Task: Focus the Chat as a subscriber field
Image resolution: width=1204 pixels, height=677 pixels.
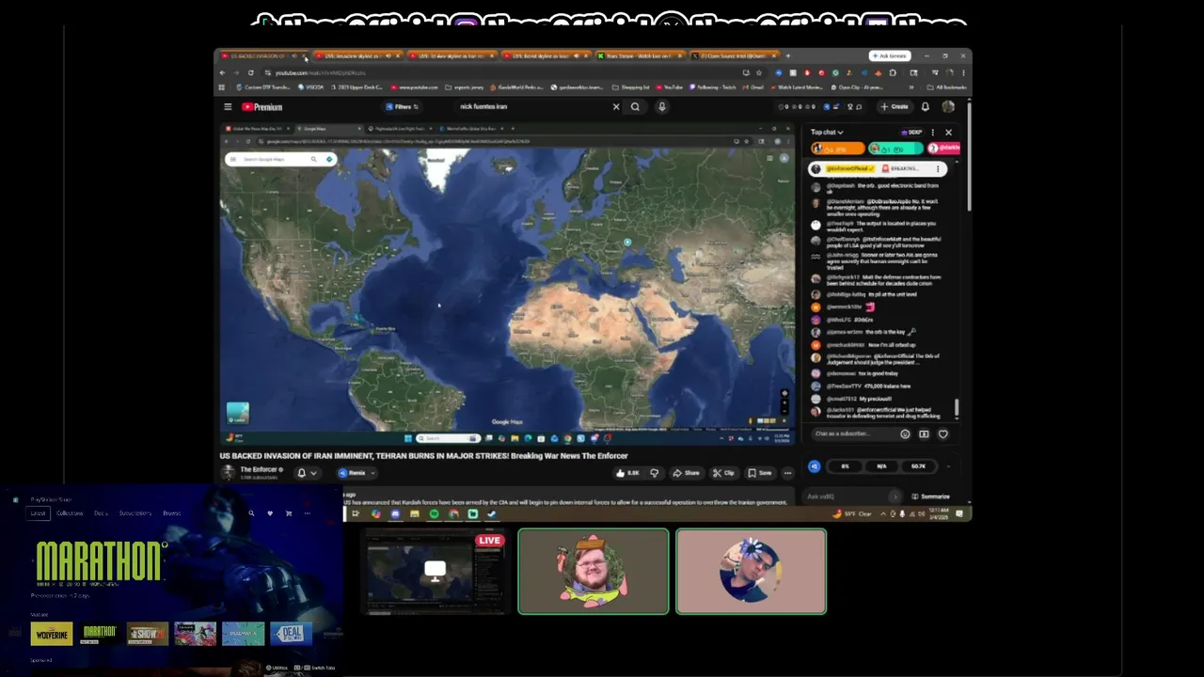Action: point(855,434)
